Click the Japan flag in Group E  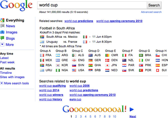(x=108, y=65)
